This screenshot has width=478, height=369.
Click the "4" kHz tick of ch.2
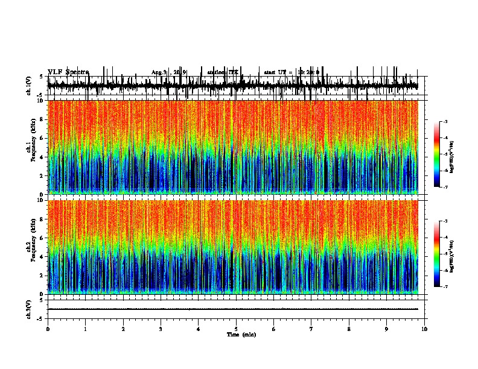pyautogui.click(x=42, y=257)
